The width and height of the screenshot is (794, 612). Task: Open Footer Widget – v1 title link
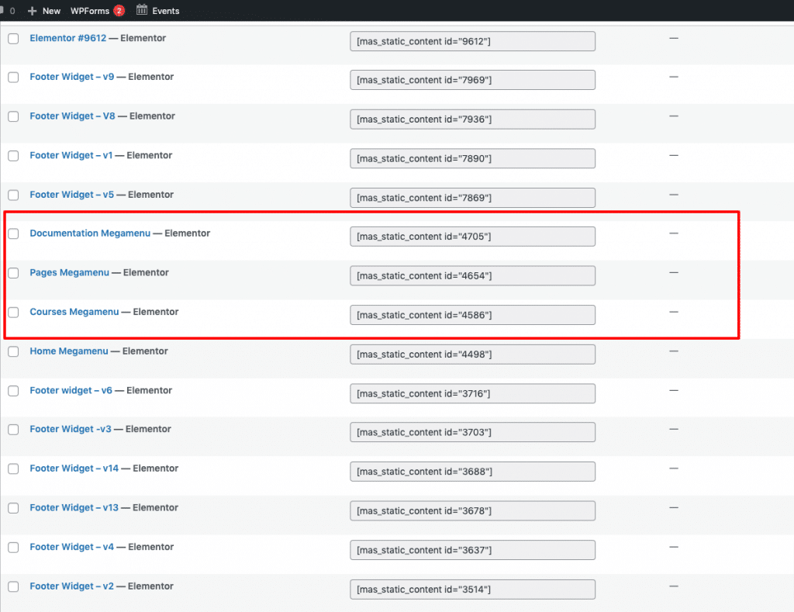tap(71, 155)
